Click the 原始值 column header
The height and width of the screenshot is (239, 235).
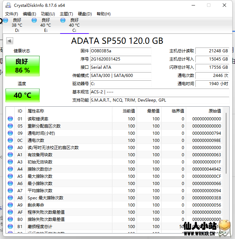click(205, 111)
